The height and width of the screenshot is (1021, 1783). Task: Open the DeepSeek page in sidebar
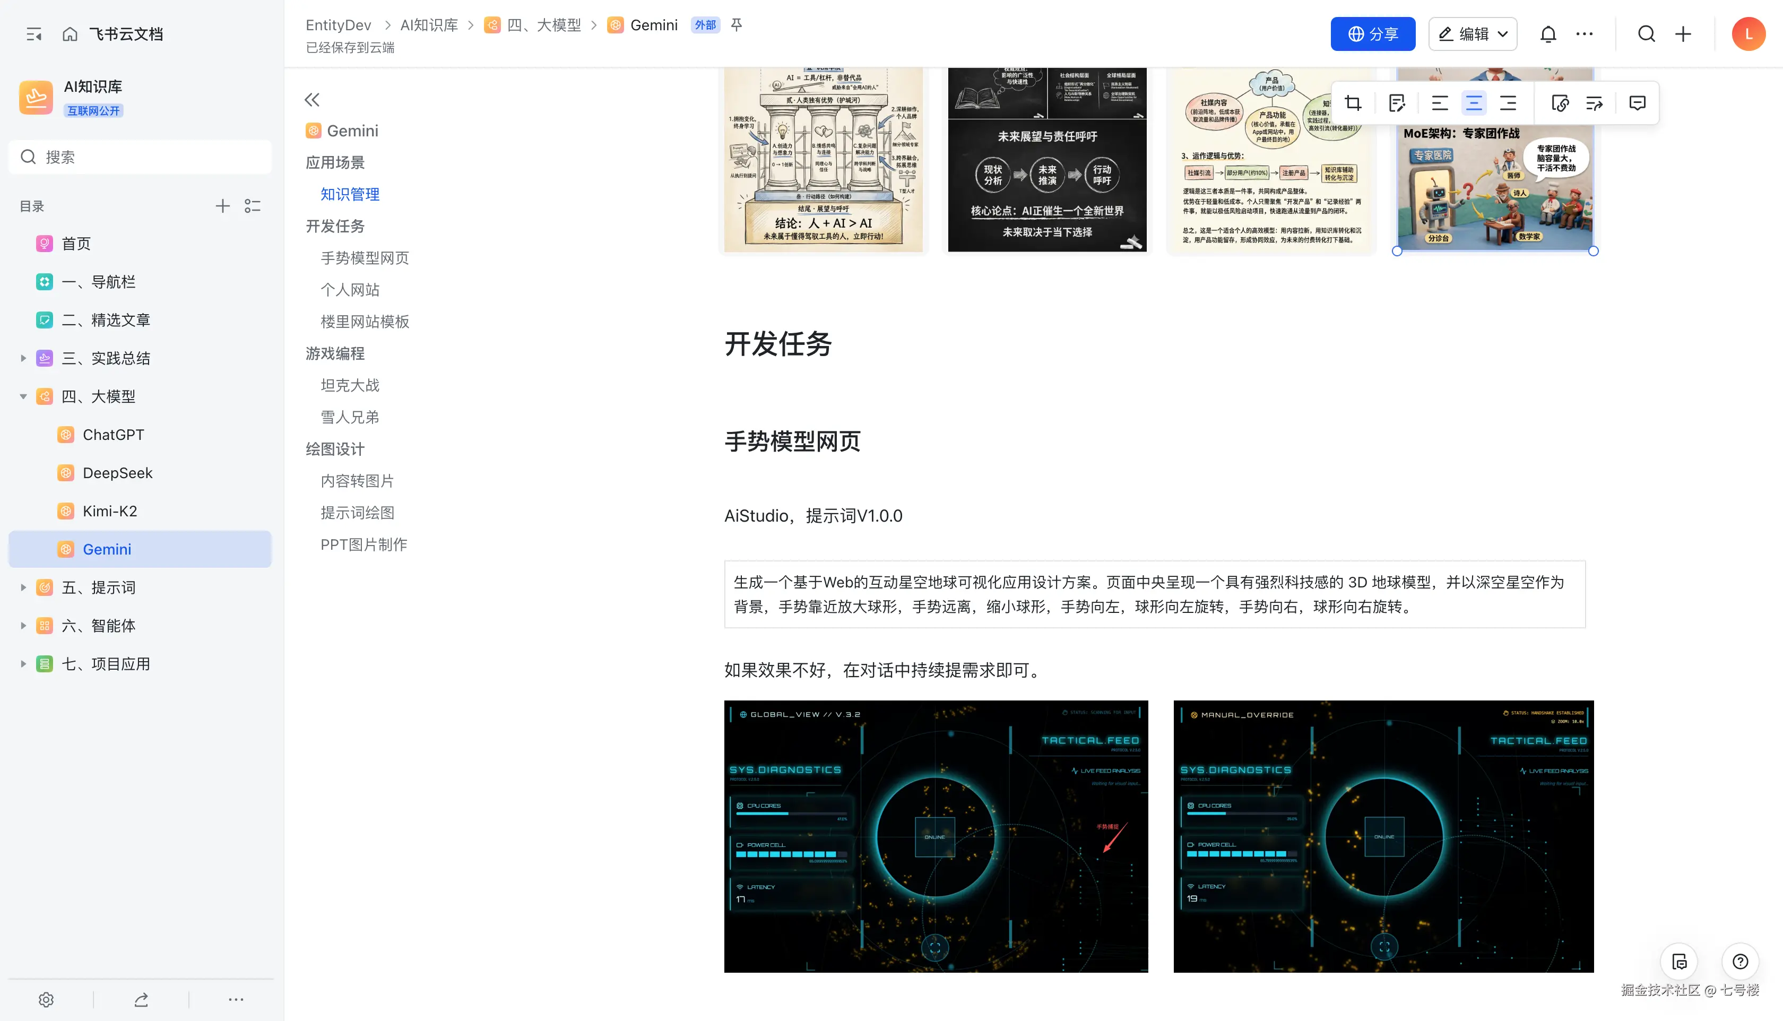point(117,473)
